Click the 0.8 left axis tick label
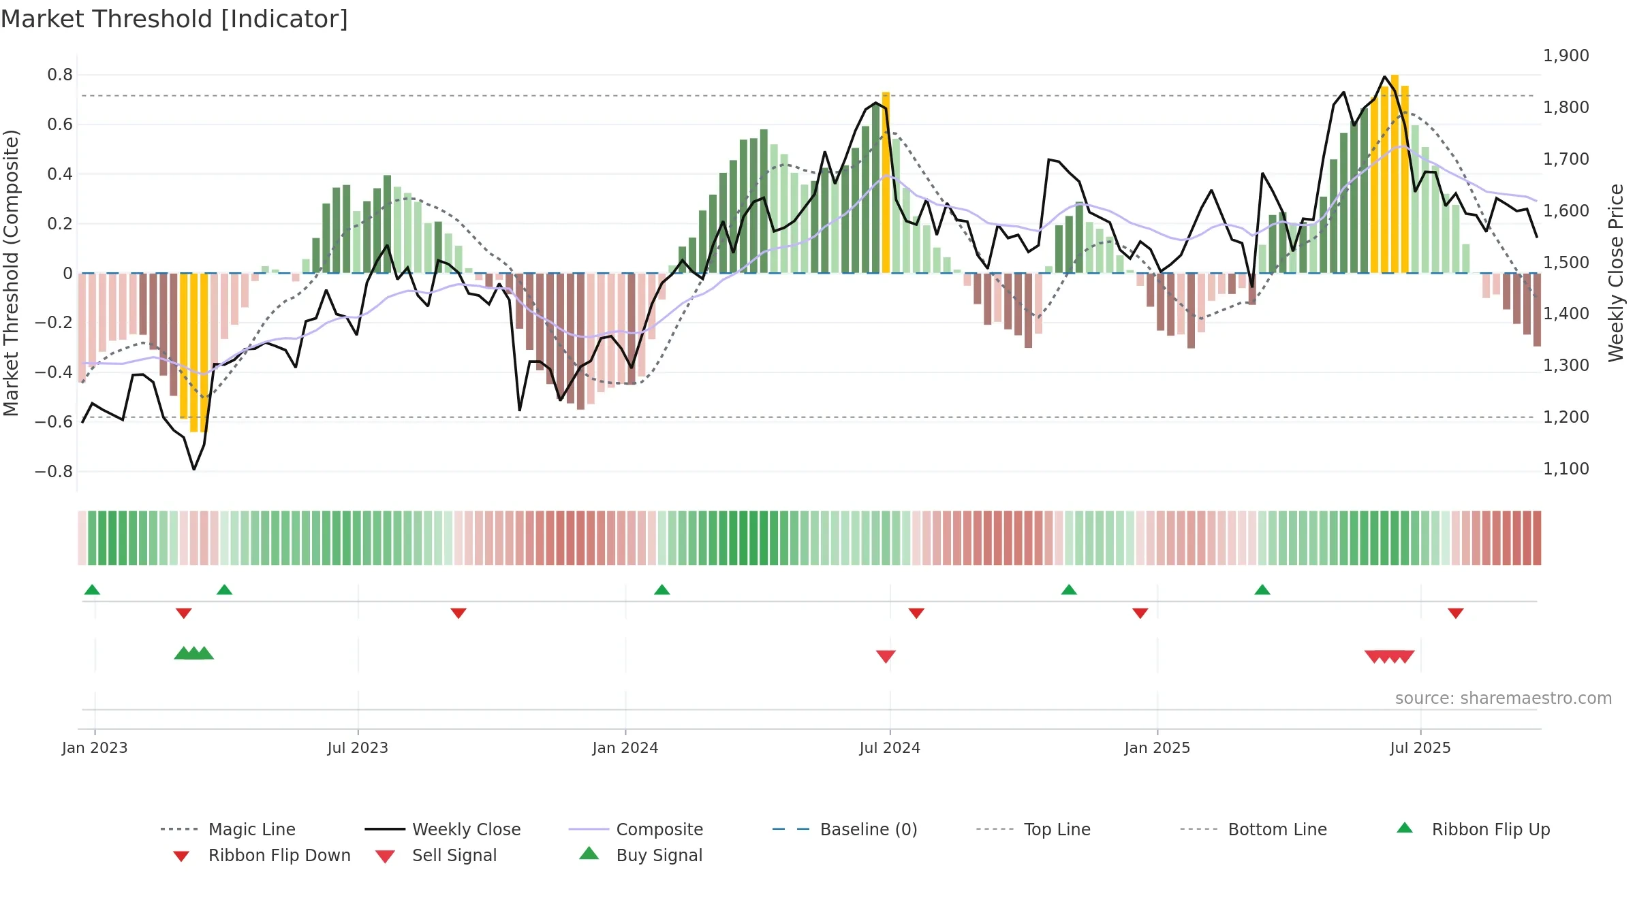 tap(60, 75)
